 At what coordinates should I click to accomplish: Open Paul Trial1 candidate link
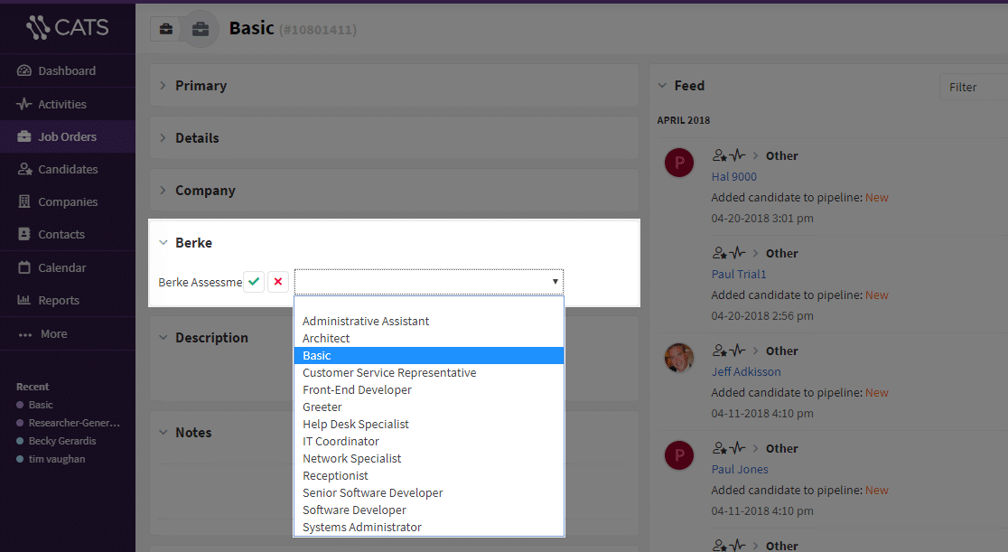click(739, 274)
